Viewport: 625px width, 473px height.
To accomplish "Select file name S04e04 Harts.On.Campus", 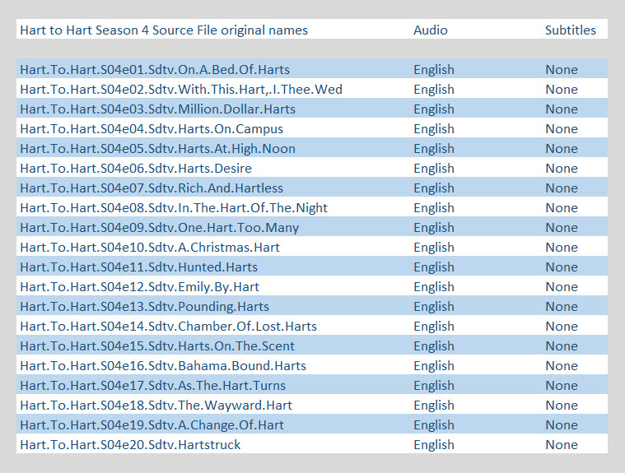I will tap(152, 129).
